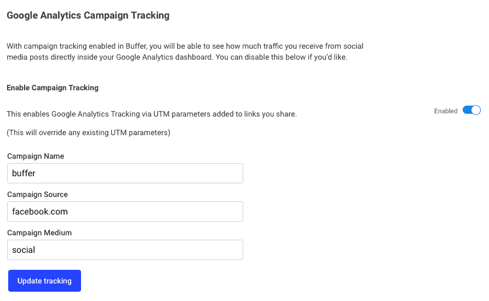The height and width of the screenshot is (301, 489).
Task: Click the "Campaign Medium" field label
Action: click(39, 233)
